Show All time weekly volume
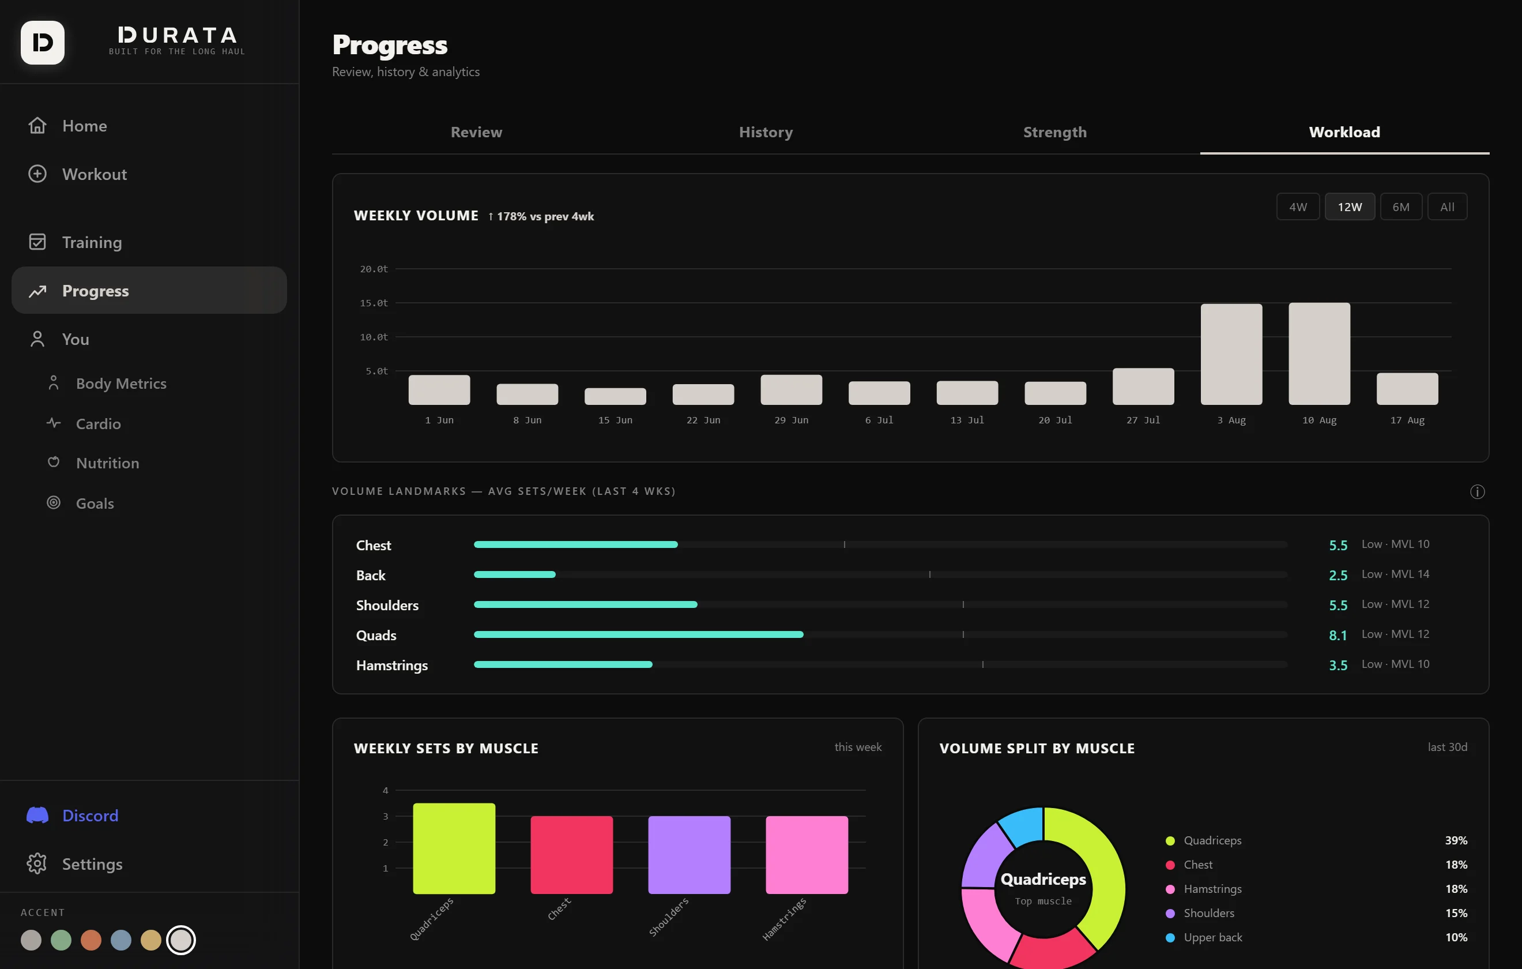 coord(1447,206)
